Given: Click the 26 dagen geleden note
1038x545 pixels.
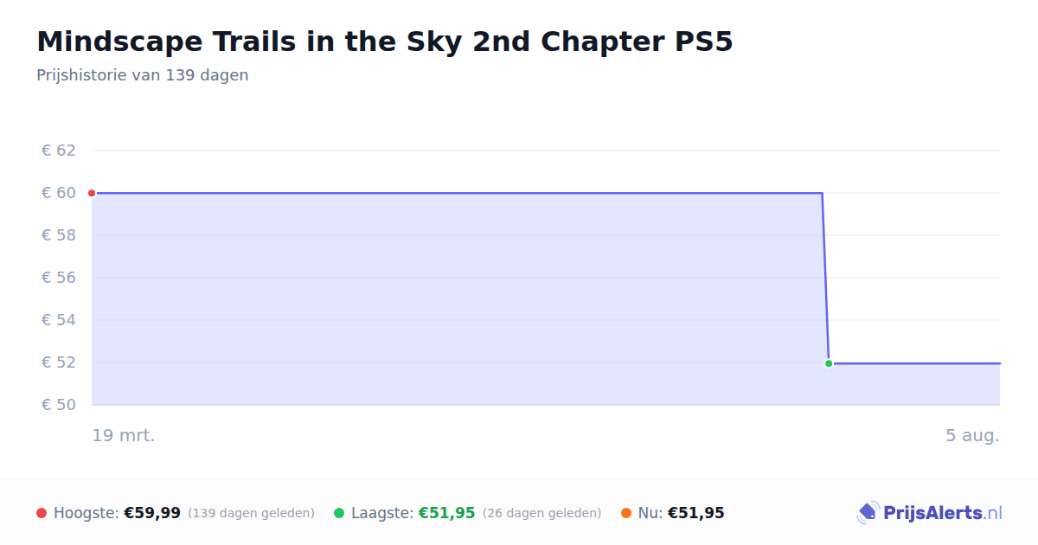Looking at the screenshot, I should tap(542, 513).
